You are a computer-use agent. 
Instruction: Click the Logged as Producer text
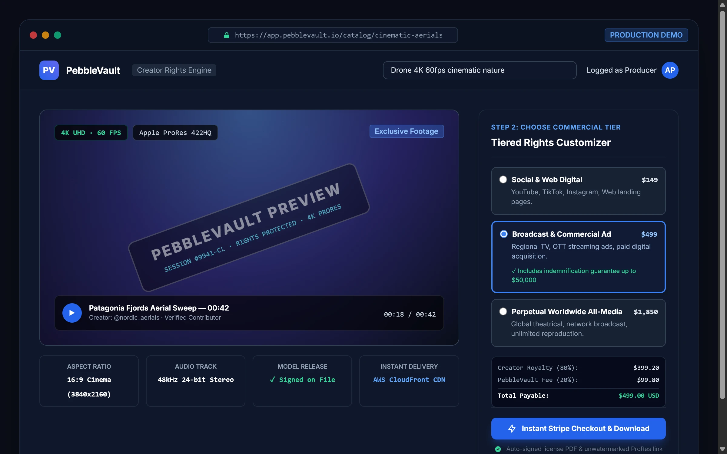point(621,70)
